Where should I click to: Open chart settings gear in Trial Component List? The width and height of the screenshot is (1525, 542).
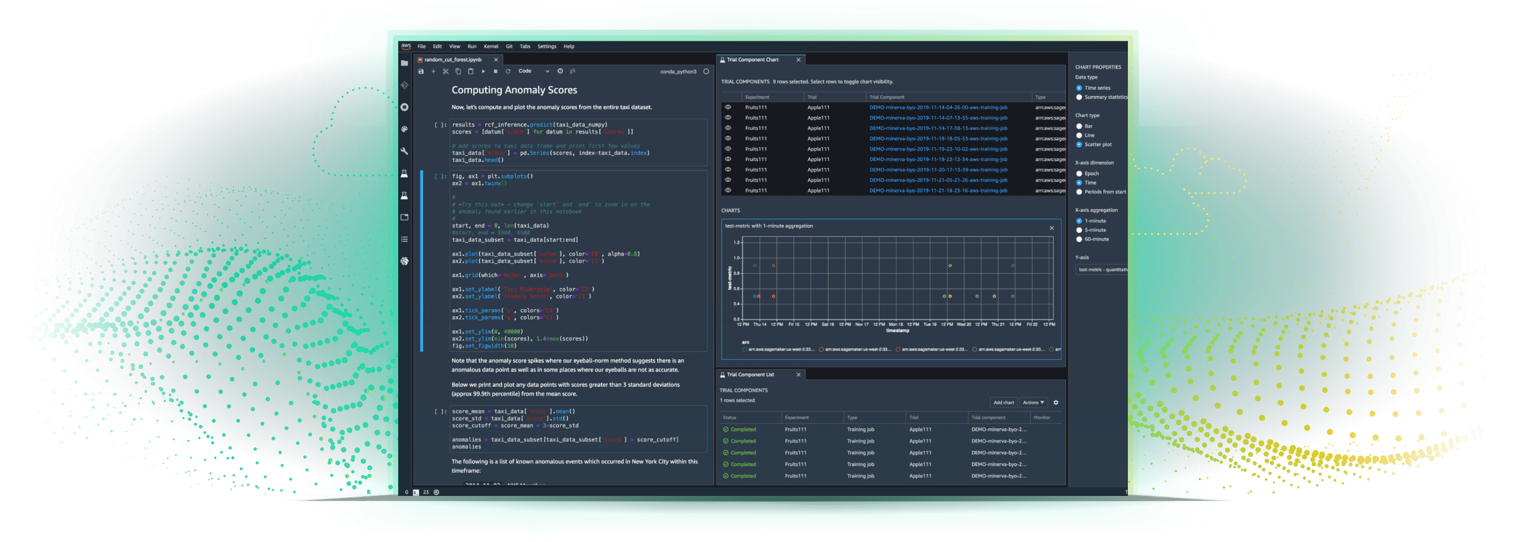tap(1056, 402)
